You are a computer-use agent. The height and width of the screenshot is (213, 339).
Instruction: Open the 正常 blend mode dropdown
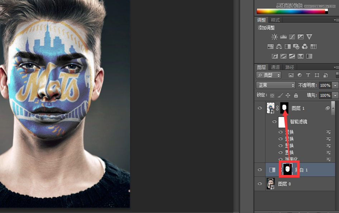(x=276, y=85)
